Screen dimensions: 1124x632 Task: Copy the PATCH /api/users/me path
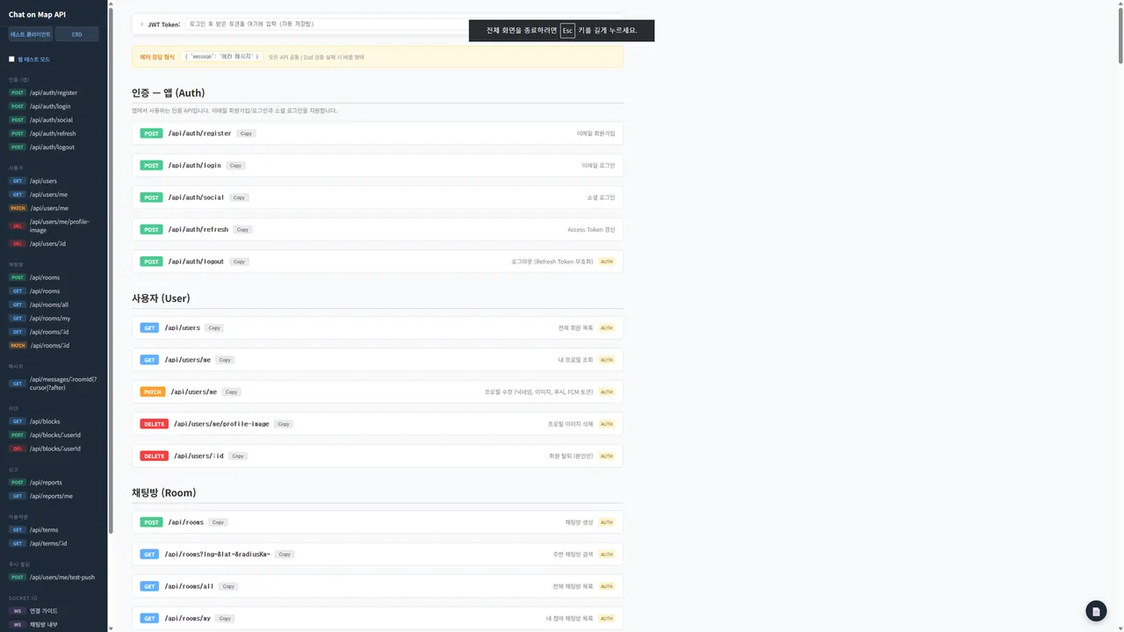coord(231,391)
